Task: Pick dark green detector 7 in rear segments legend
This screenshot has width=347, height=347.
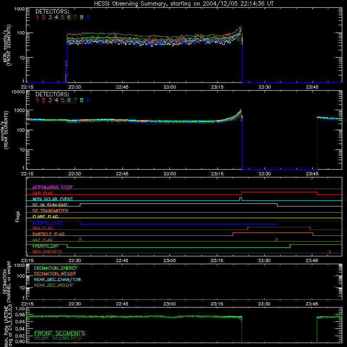Action: coord(75,100)
